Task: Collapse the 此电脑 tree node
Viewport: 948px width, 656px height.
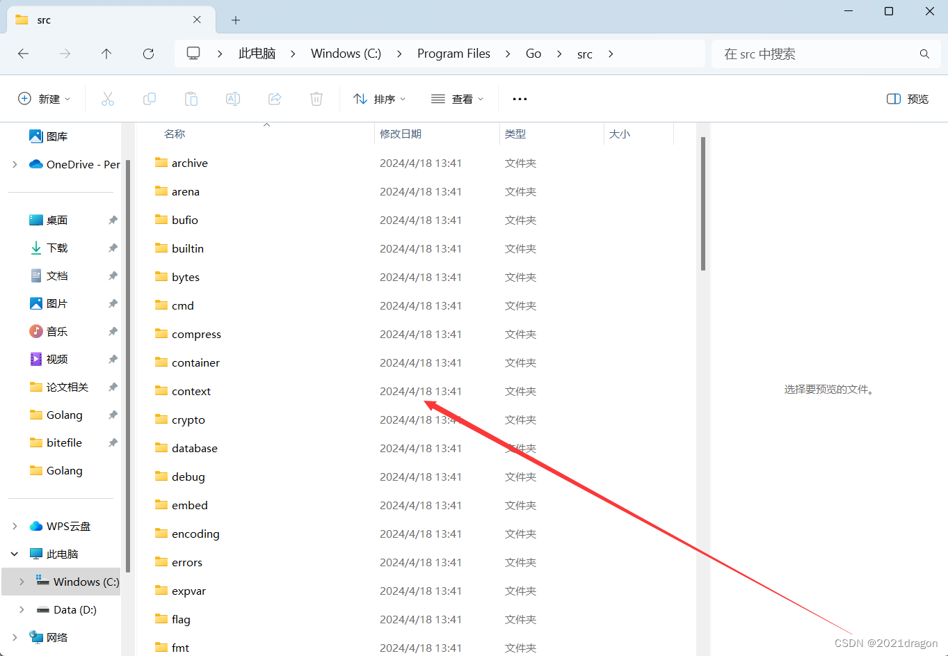Action: click(15, 554)
